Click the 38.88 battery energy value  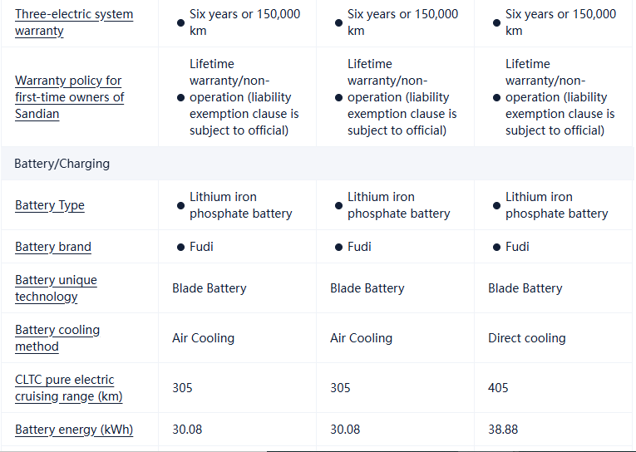(502, 430)
